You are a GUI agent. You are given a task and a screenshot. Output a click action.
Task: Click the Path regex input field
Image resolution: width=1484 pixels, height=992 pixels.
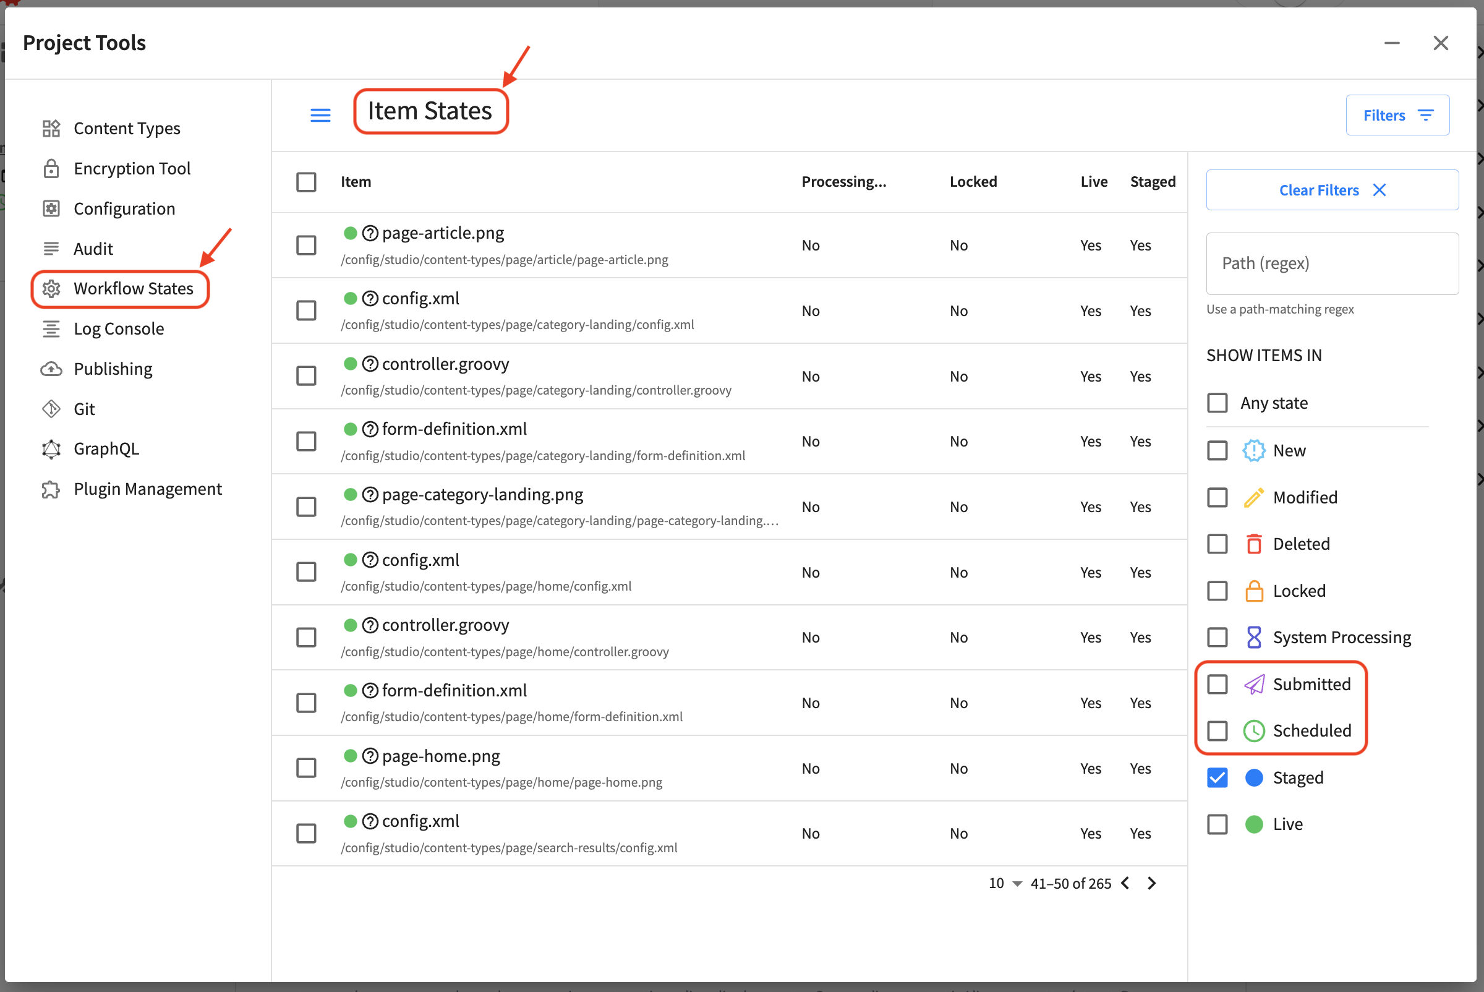pyautogui.click(x=1331, y=263)
